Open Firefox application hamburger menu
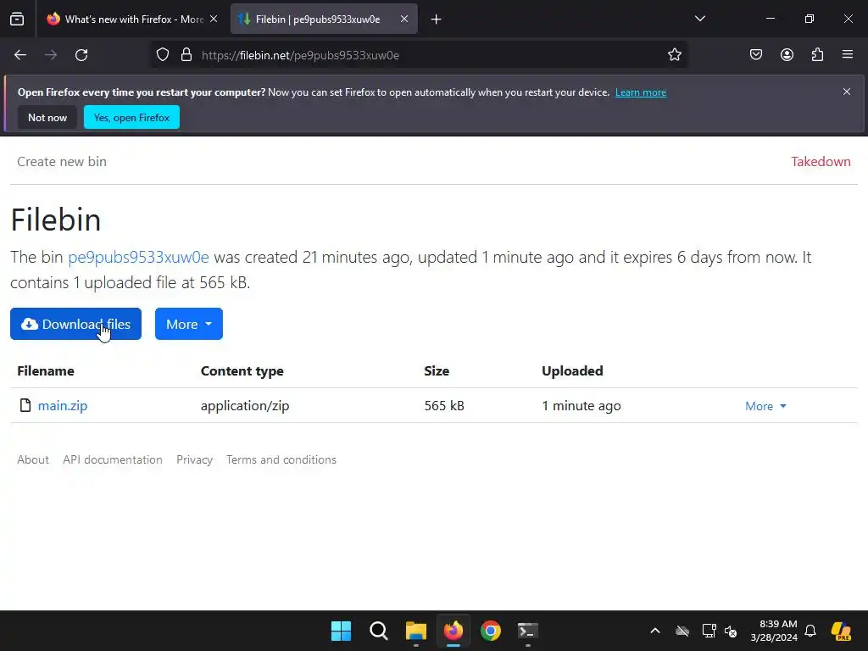This screenshot has width=868, height=651. [x=848, y=55]
